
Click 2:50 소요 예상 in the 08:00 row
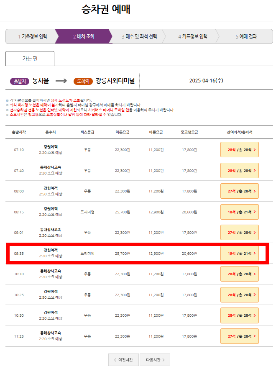51,194
